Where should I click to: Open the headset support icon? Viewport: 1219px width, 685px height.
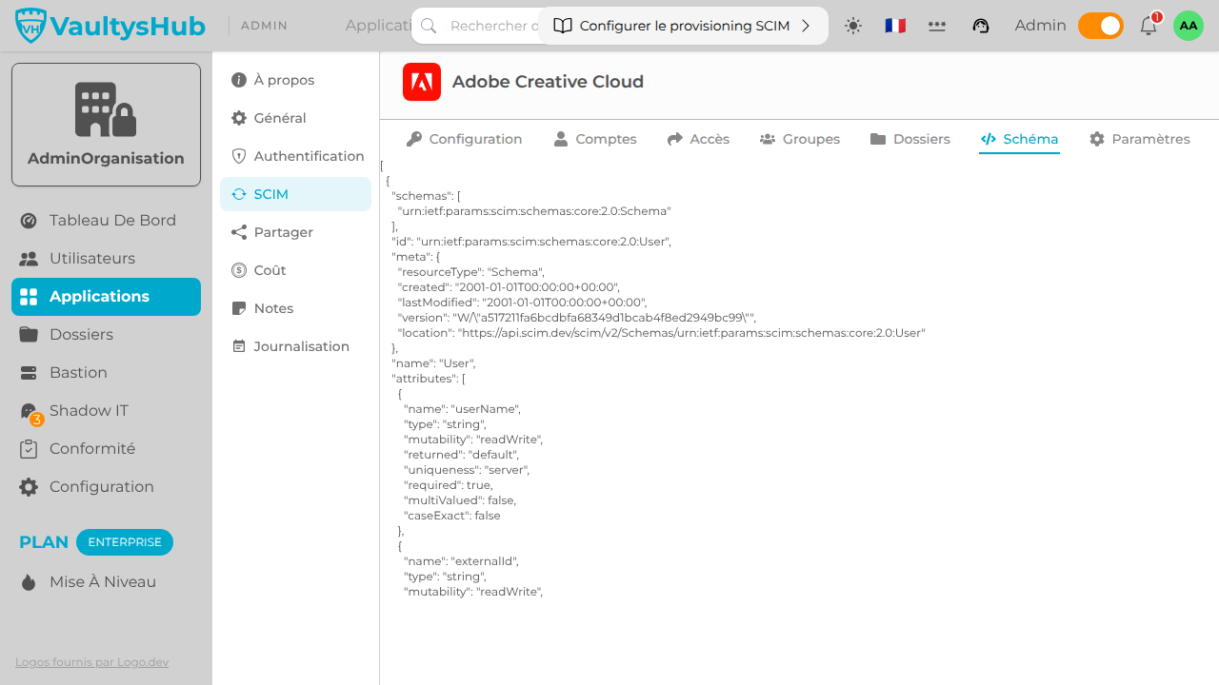coord(981,26)
